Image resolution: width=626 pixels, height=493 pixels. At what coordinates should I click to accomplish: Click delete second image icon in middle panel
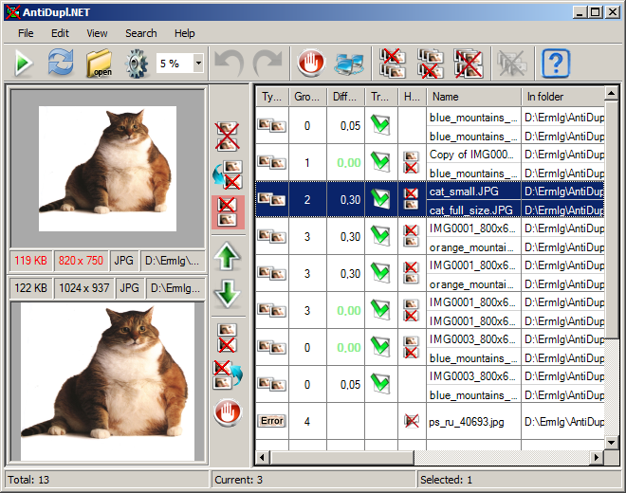click(227, 338)
